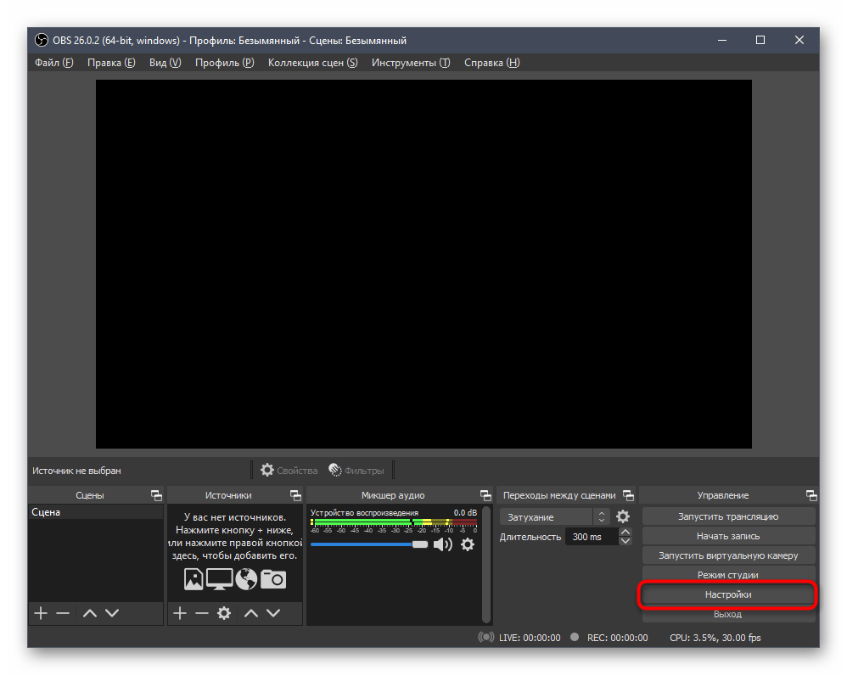Click Запустить трансляцию button

[x=727, y=516]
